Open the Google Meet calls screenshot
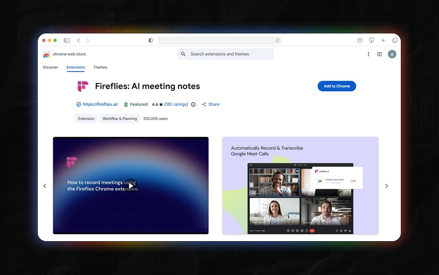This screenshot has height=275, width=439. (x=301, y=185)
